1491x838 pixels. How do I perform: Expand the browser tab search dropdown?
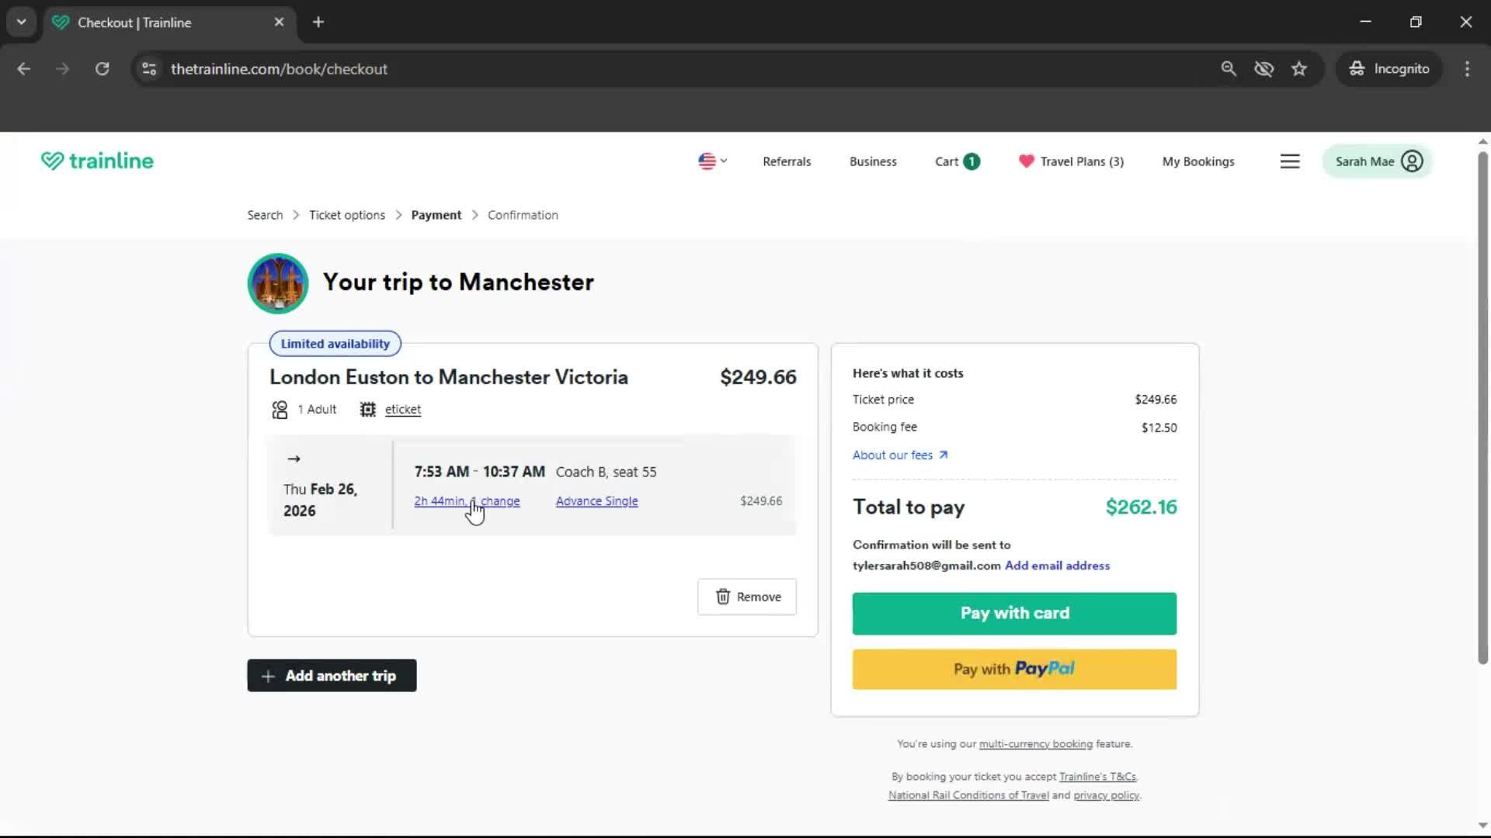coord(22,23)
